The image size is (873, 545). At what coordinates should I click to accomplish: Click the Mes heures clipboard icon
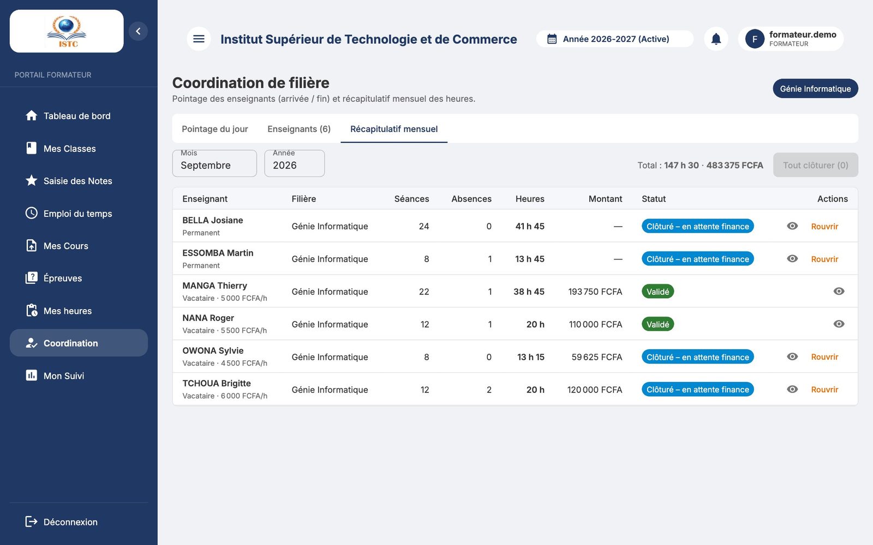32,310
